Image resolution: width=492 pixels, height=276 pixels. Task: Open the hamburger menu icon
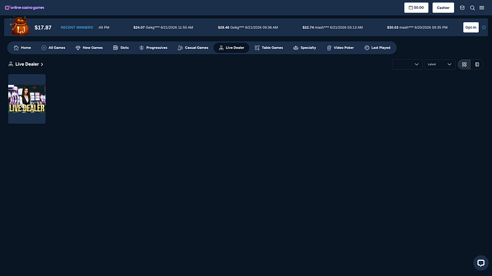click(x=482, y=8)
